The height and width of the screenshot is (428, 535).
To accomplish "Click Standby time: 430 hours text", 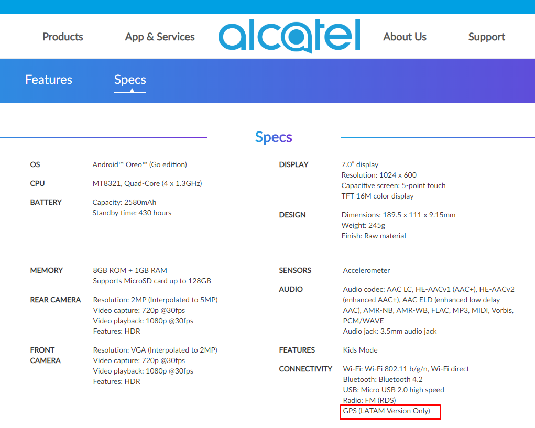I will [132, 213].
